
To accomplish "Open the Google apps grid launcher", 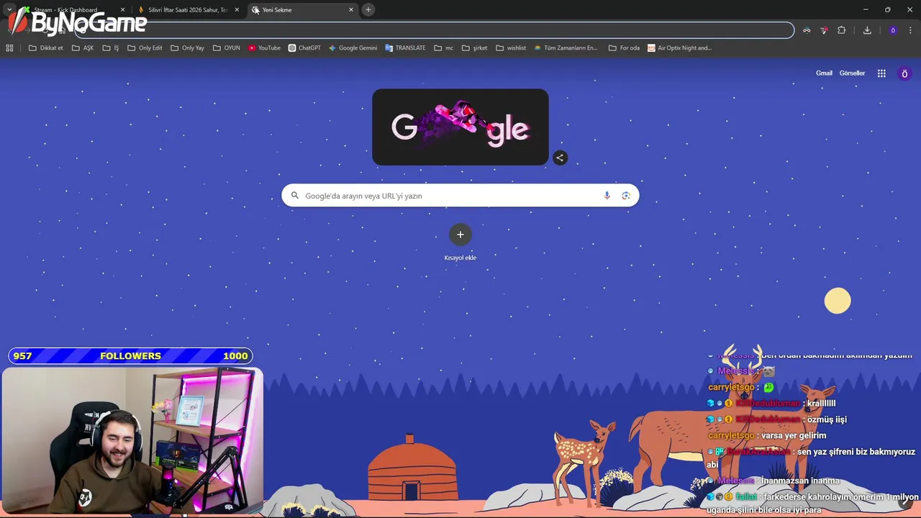I will click(881, 73).
